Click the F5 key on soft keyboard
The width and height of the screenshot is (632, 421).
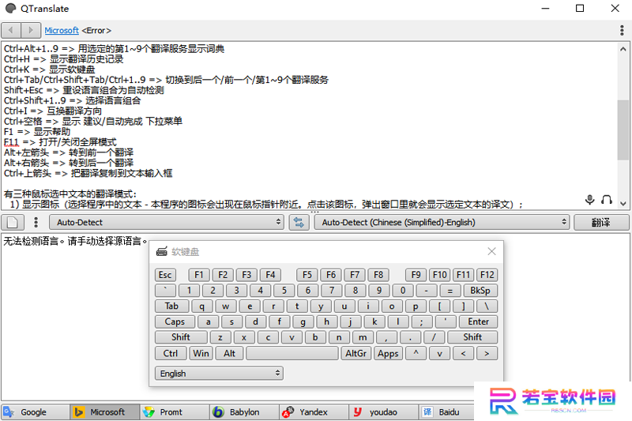tap(307, 275)
